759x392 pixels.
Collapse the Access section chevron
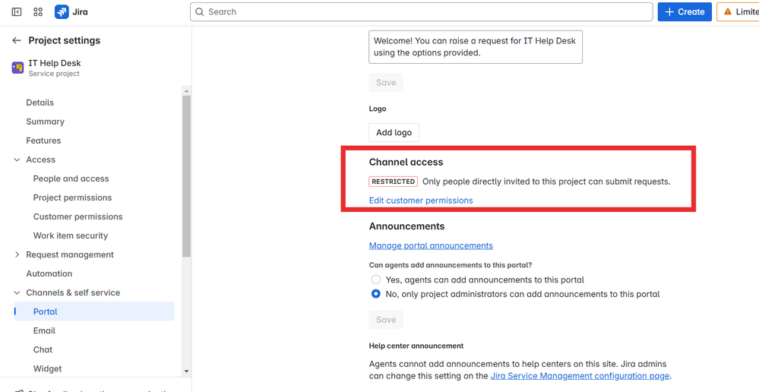(17, 160)
